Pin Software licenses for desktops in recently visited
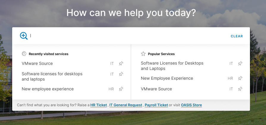 click(121, 74)
